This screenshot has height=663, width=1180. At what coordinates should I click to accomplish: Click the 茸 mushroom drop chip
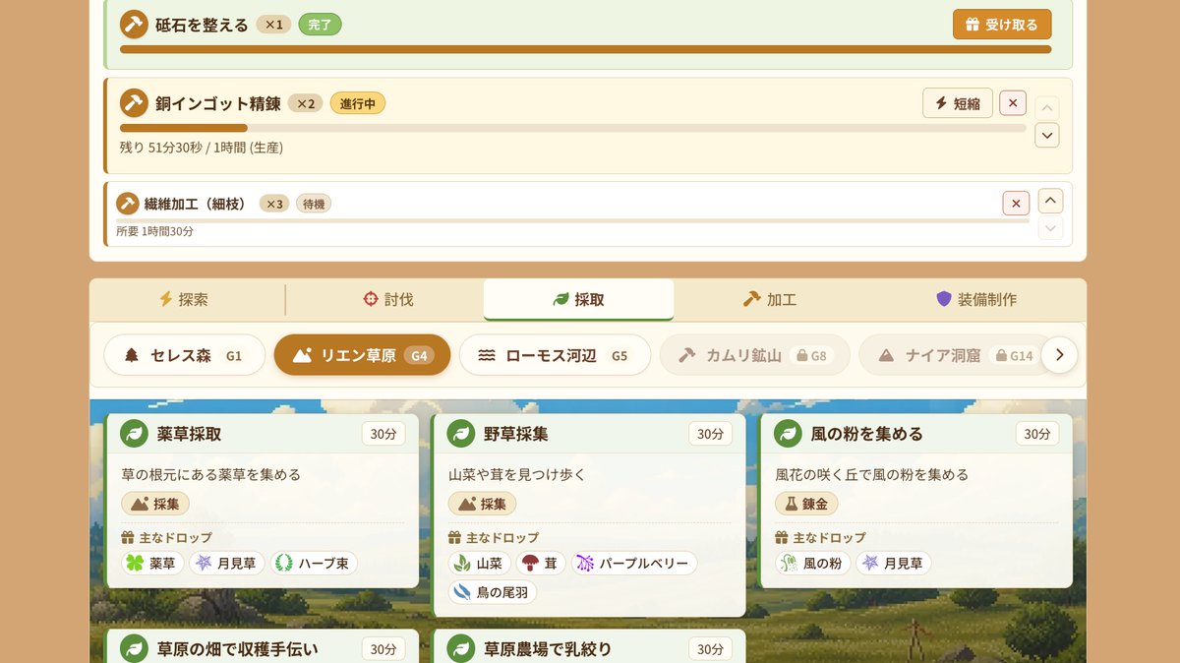pos(541,564)
